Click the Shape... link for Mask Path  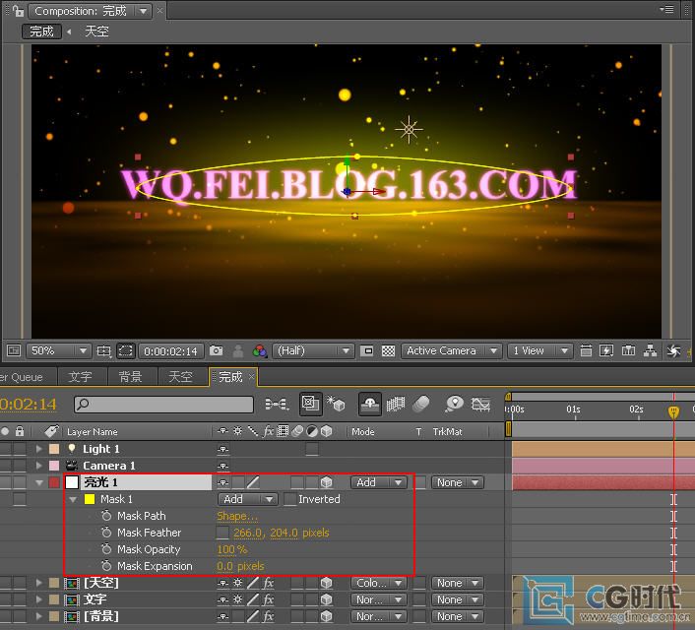pos(237,516)
